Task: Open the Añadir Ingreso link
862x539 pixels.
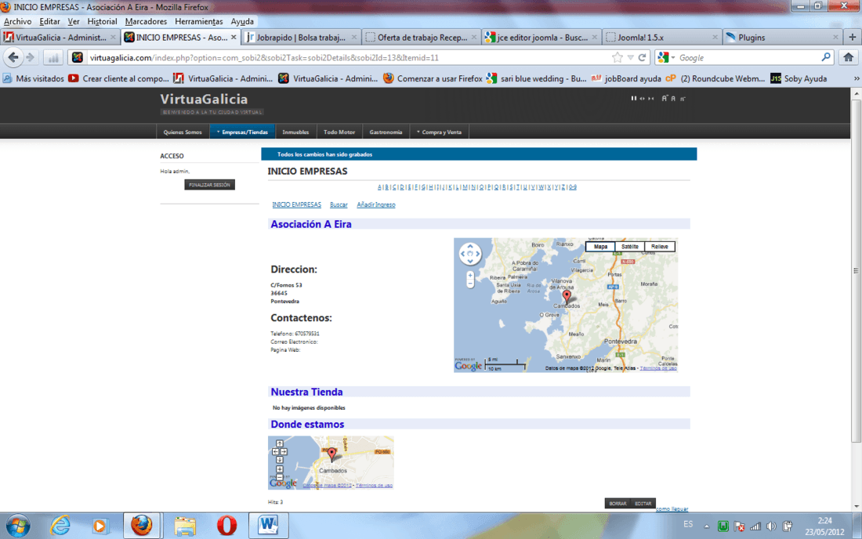Action: point(376,204)
